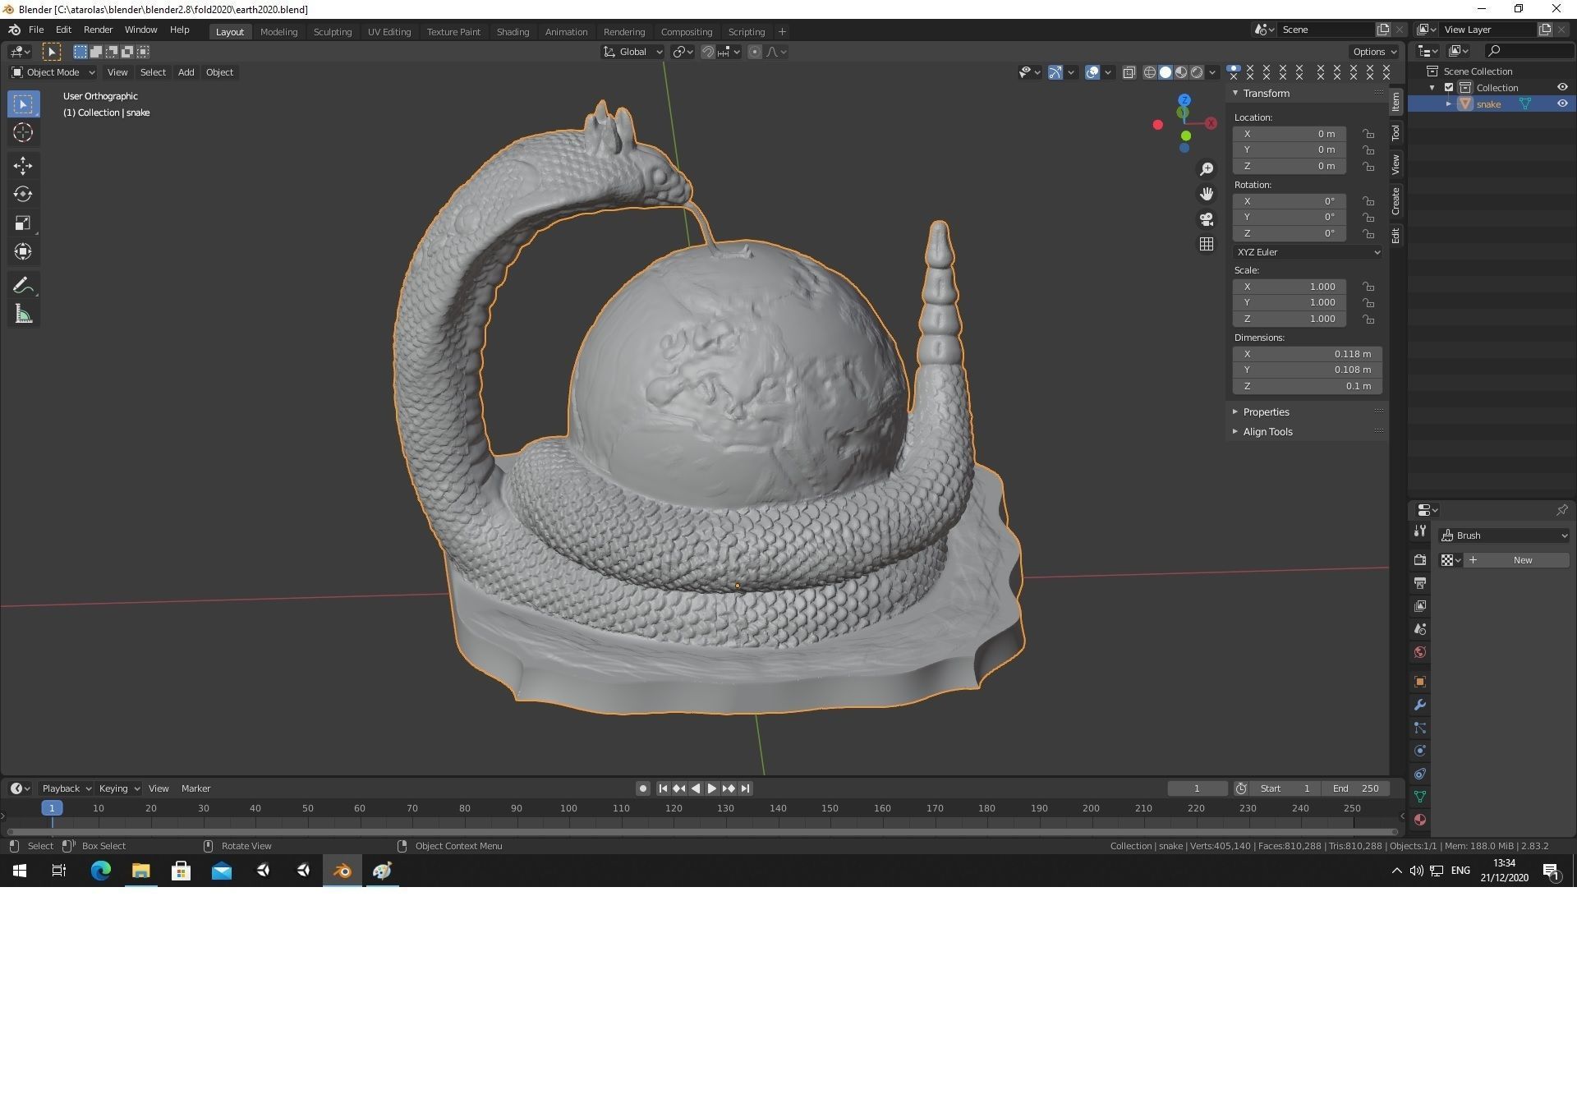This screenshot has height=1117, width=1577.
Task: Toggle the Show Gizmo button
Action: click(1055, 73)
